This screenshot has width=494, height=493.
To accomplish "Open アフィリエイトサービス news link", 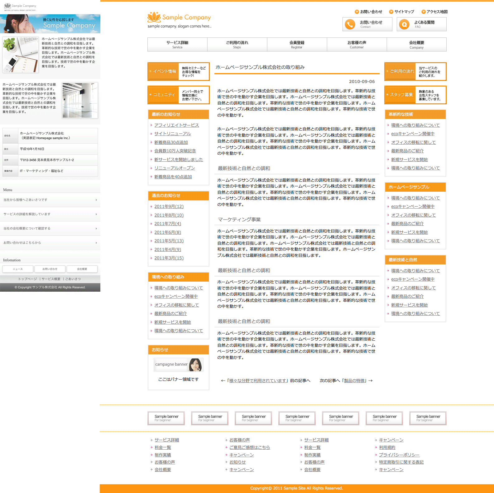I will click(x=176, y=125).
